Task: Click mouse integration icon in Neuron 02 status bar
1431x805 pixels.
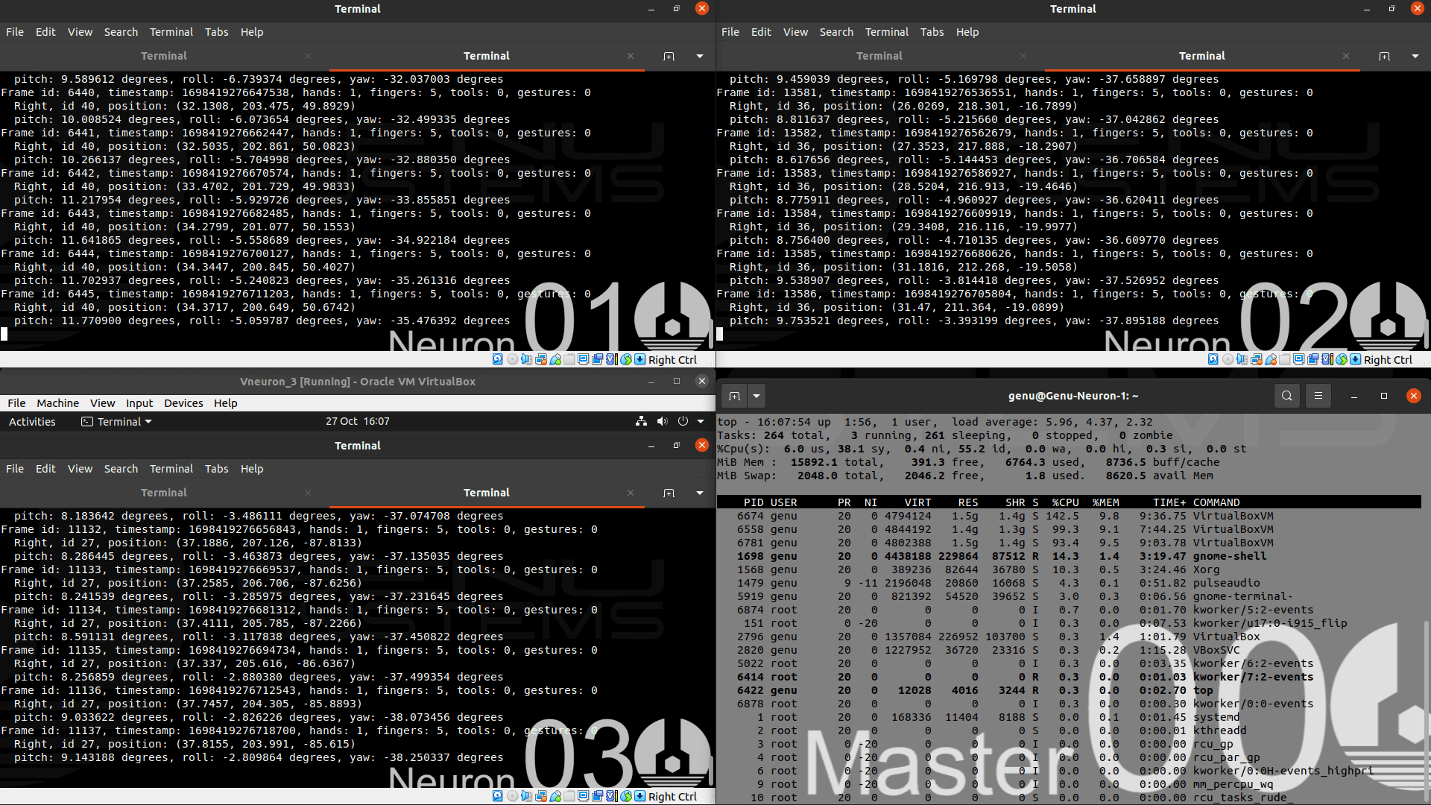Action: click(1342, 359)
